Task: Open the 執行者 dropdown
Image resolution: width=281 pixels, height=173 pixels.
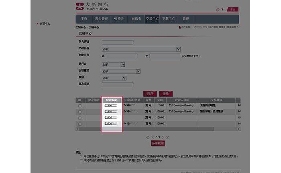Action: pos(113,64)
